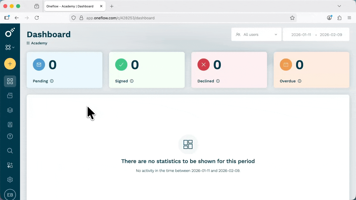356x200 pixels.
Task: Click the Declined red X icon
Action: 204,65
